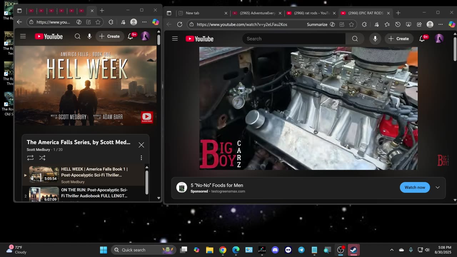Viewport: 457px width, 257px height.
Task: Click search magnifier icon in left window
Action: 77,36
